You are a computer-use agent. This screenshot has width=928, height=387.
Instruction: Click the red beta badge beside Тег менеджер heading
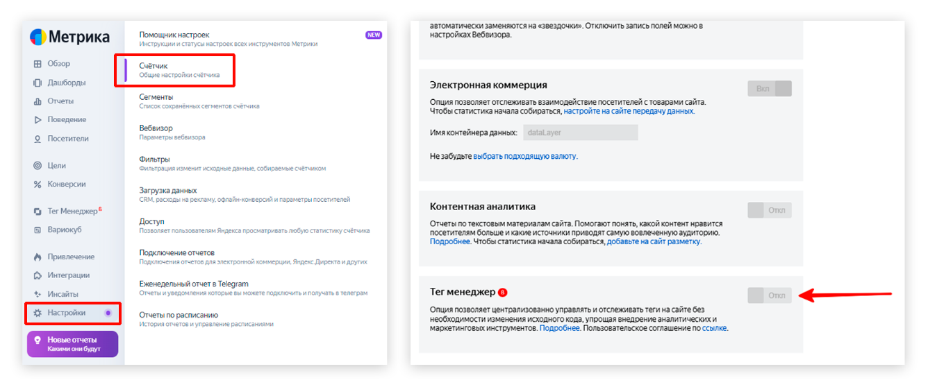[x=503, y=292]
